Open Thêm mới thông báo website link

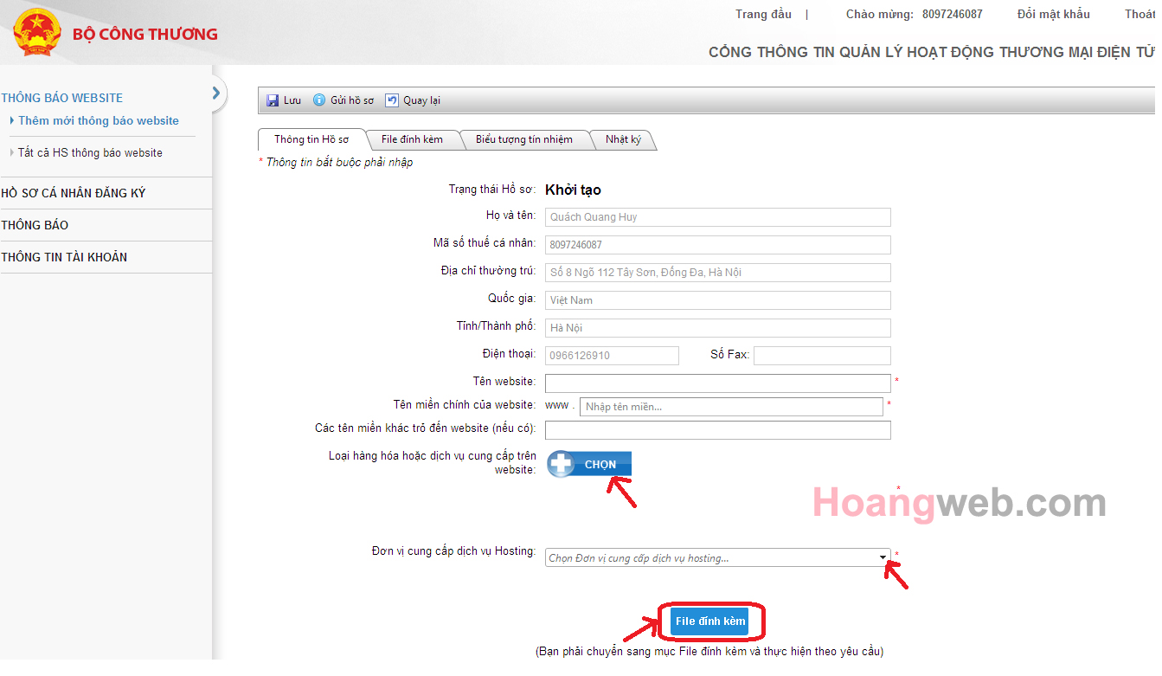click(x=99, y=121)
